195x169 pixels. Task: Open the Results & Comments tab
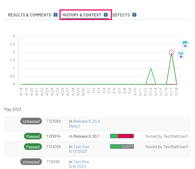click(x=29, y=15)
